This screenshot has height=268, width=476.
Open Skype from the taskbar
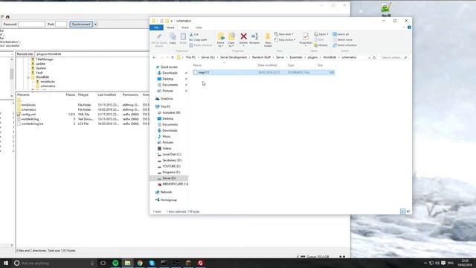click(152, 263)
